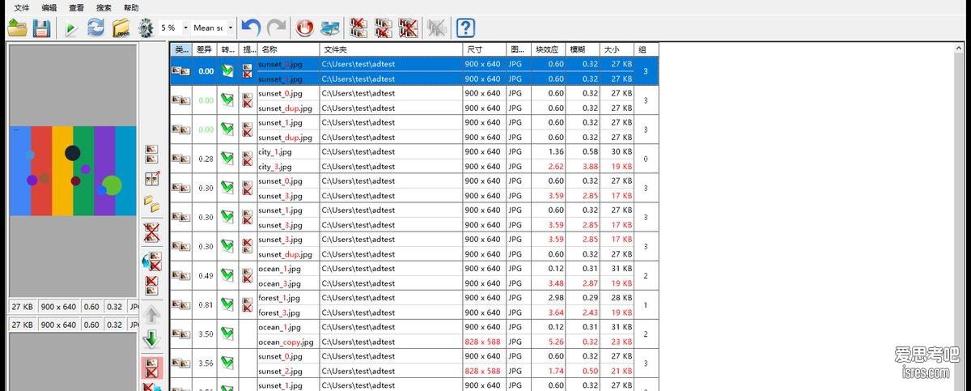Click green check in ocean_copy.jpg row
This screenshot has width=971, height=391.
(x=227, y=334)
